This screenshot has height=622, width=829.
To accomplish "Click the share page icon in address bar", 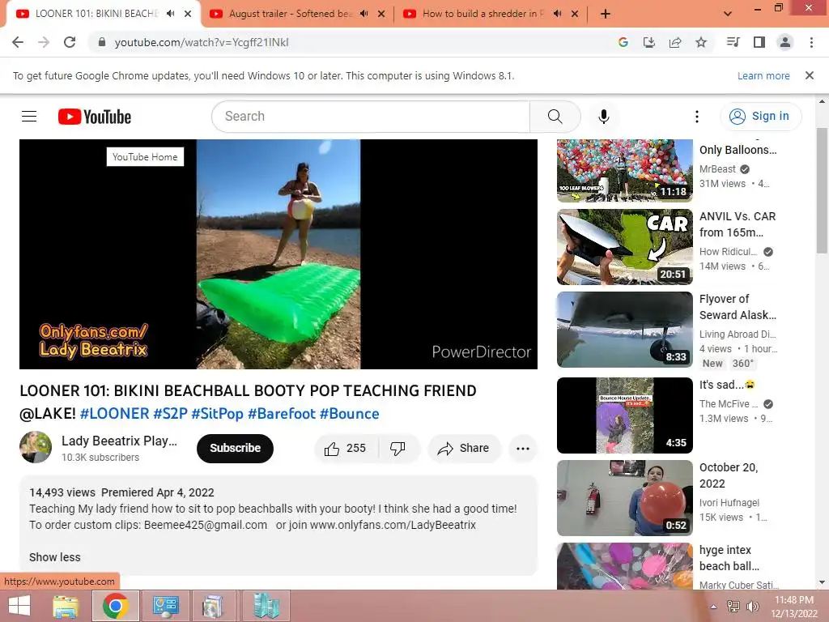I will pos(675,42).
